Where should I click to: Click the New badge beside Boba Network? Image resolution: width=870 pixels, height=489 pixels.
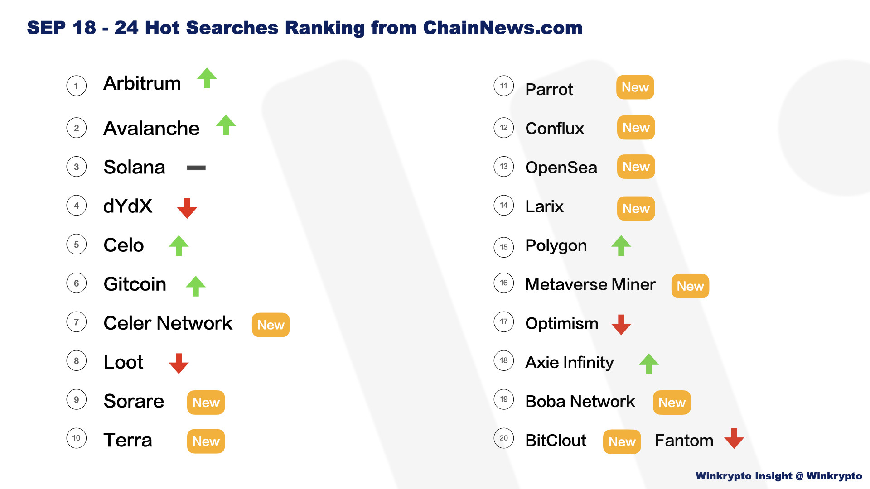(672, 403)
